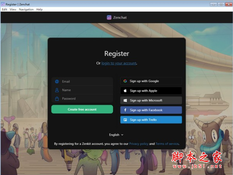The image size is (233, 175).
Task: Close the Zenchat window
Action: pos(229,4)
